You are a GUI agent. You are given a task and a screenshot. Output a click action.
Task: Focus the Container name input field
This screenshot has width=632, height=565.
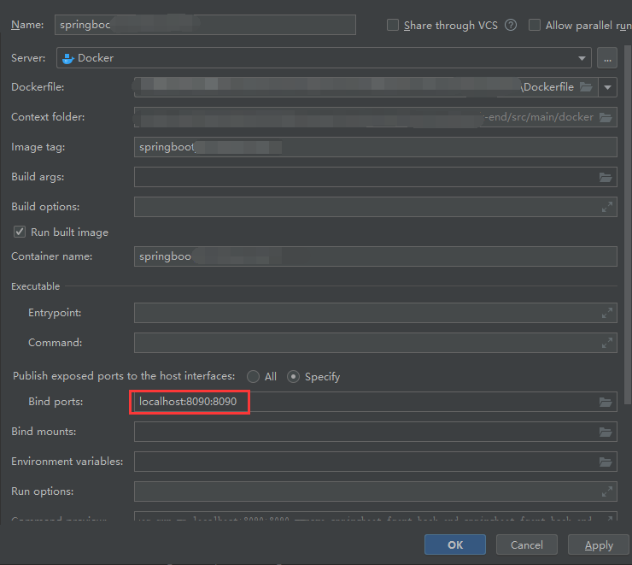(x=375, y=256)
